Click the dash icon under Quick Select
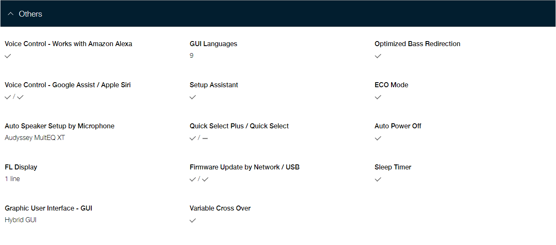 (x=205, y=138)
